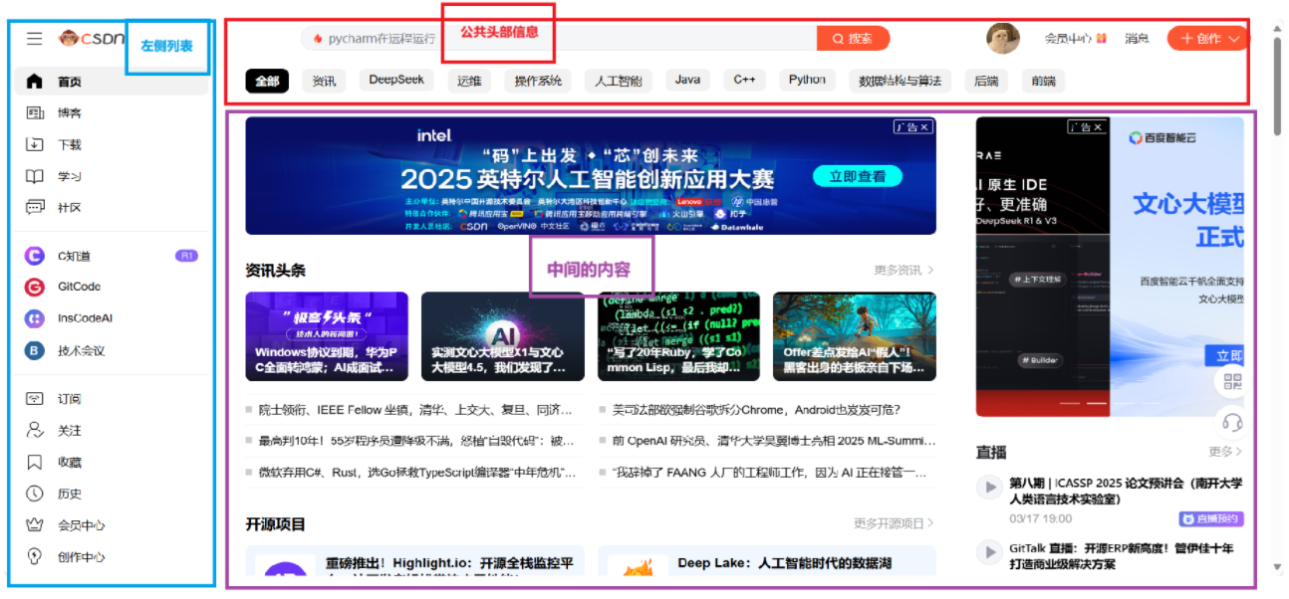
Task: Open the Deep Lake 人工智能时代的数据湖 project
Action: [x=767, y=560]
